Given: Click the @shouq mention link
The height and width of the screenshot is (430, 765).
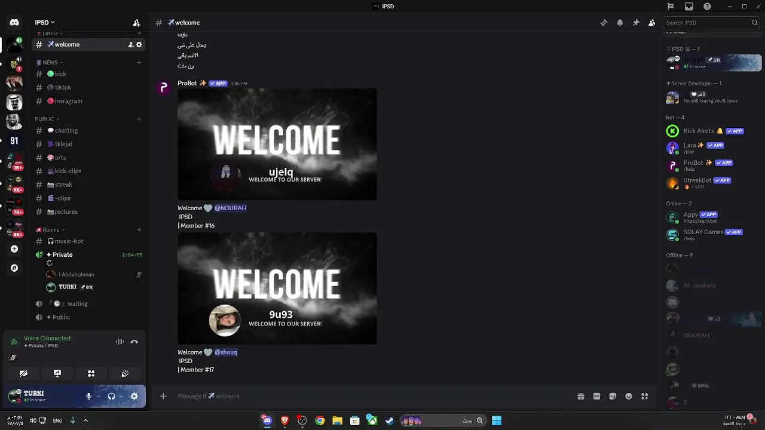Looking at the screenshot, I should [226, 352].
